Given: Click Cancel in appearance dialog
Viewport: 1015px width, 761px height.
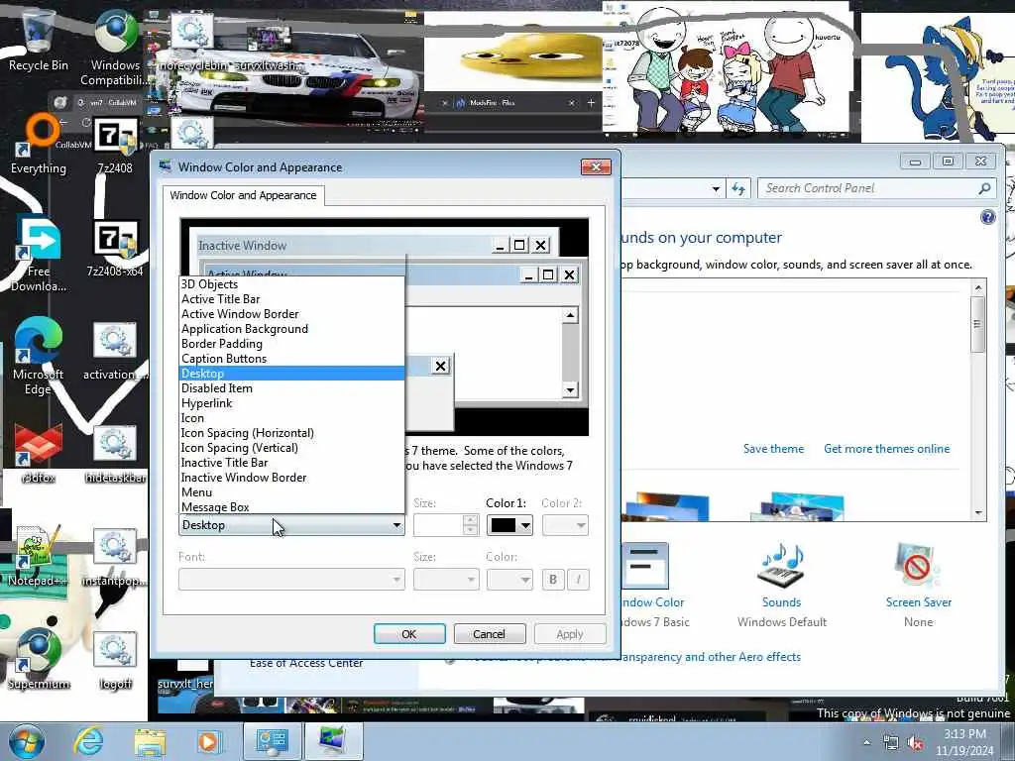Looking at the screenshot, I should pyautogui.click(x=490, y=634).
